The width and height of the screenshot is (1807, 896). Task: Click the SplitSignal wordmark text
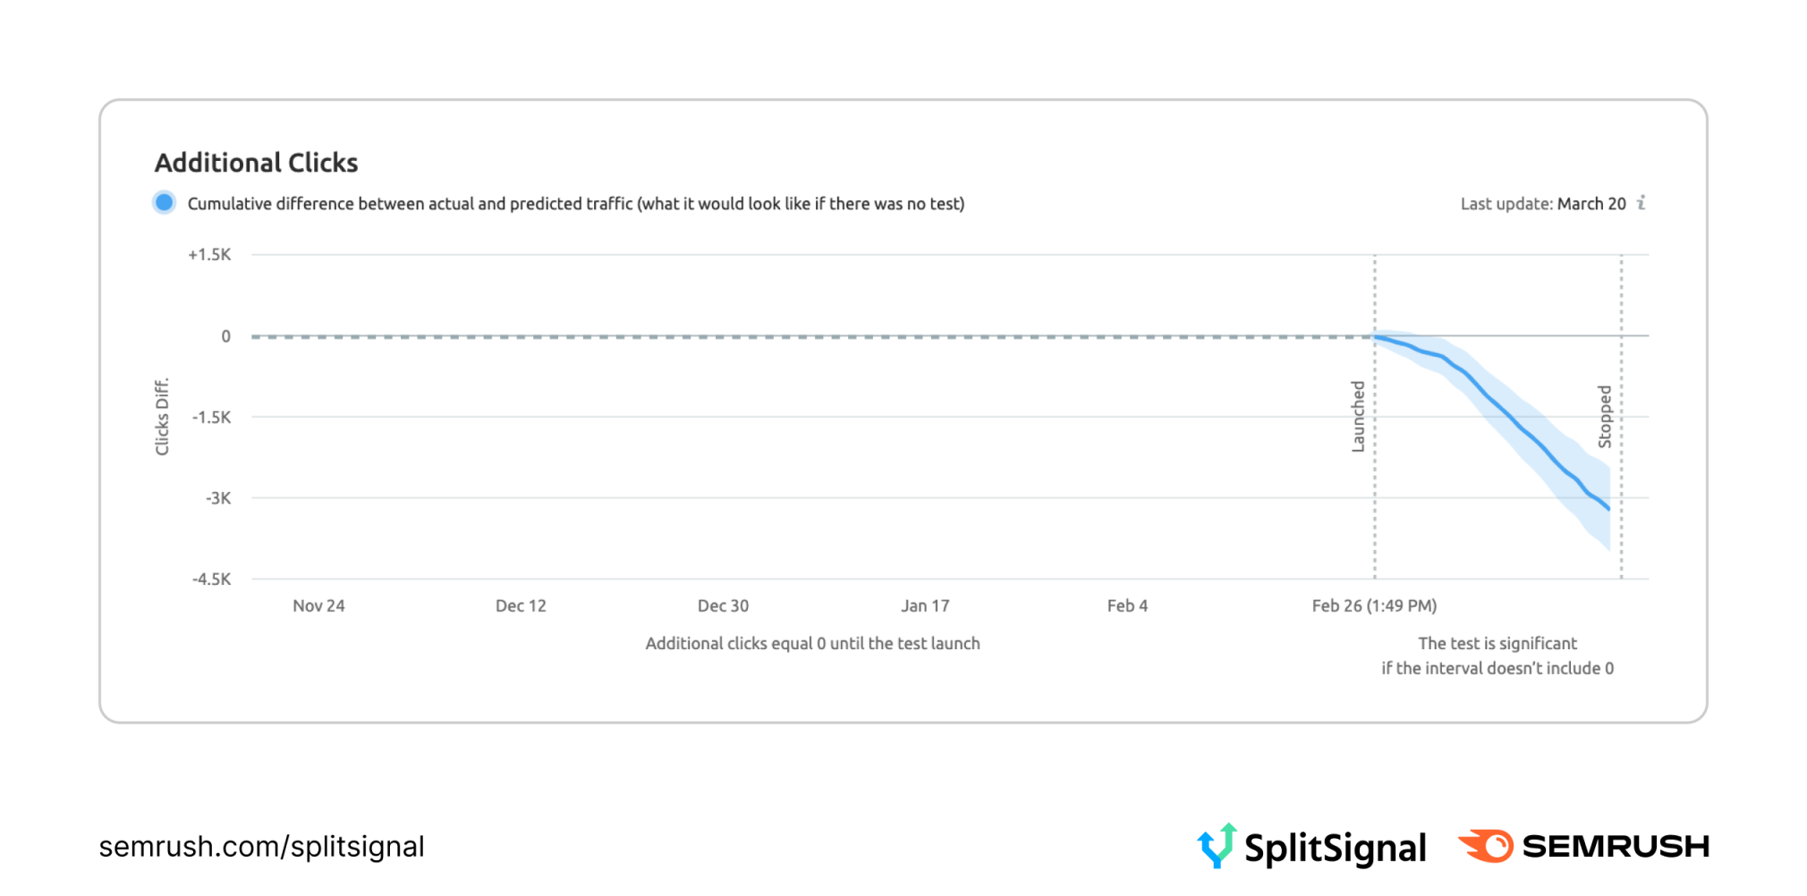1335,848
